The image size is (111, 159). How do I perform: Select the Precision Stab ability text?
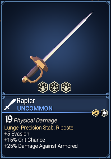coord(37,128)
